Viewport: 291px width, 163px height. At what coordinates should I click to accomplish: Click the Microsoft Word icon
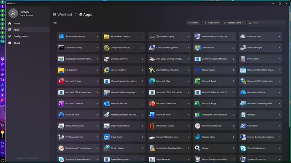[x=152, y=115]
